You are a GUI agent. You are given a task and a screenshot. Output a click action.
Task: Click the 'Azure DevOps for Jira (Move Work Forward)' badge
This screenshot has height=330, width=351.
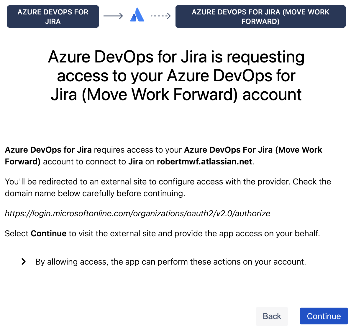[x=260, y=16]
